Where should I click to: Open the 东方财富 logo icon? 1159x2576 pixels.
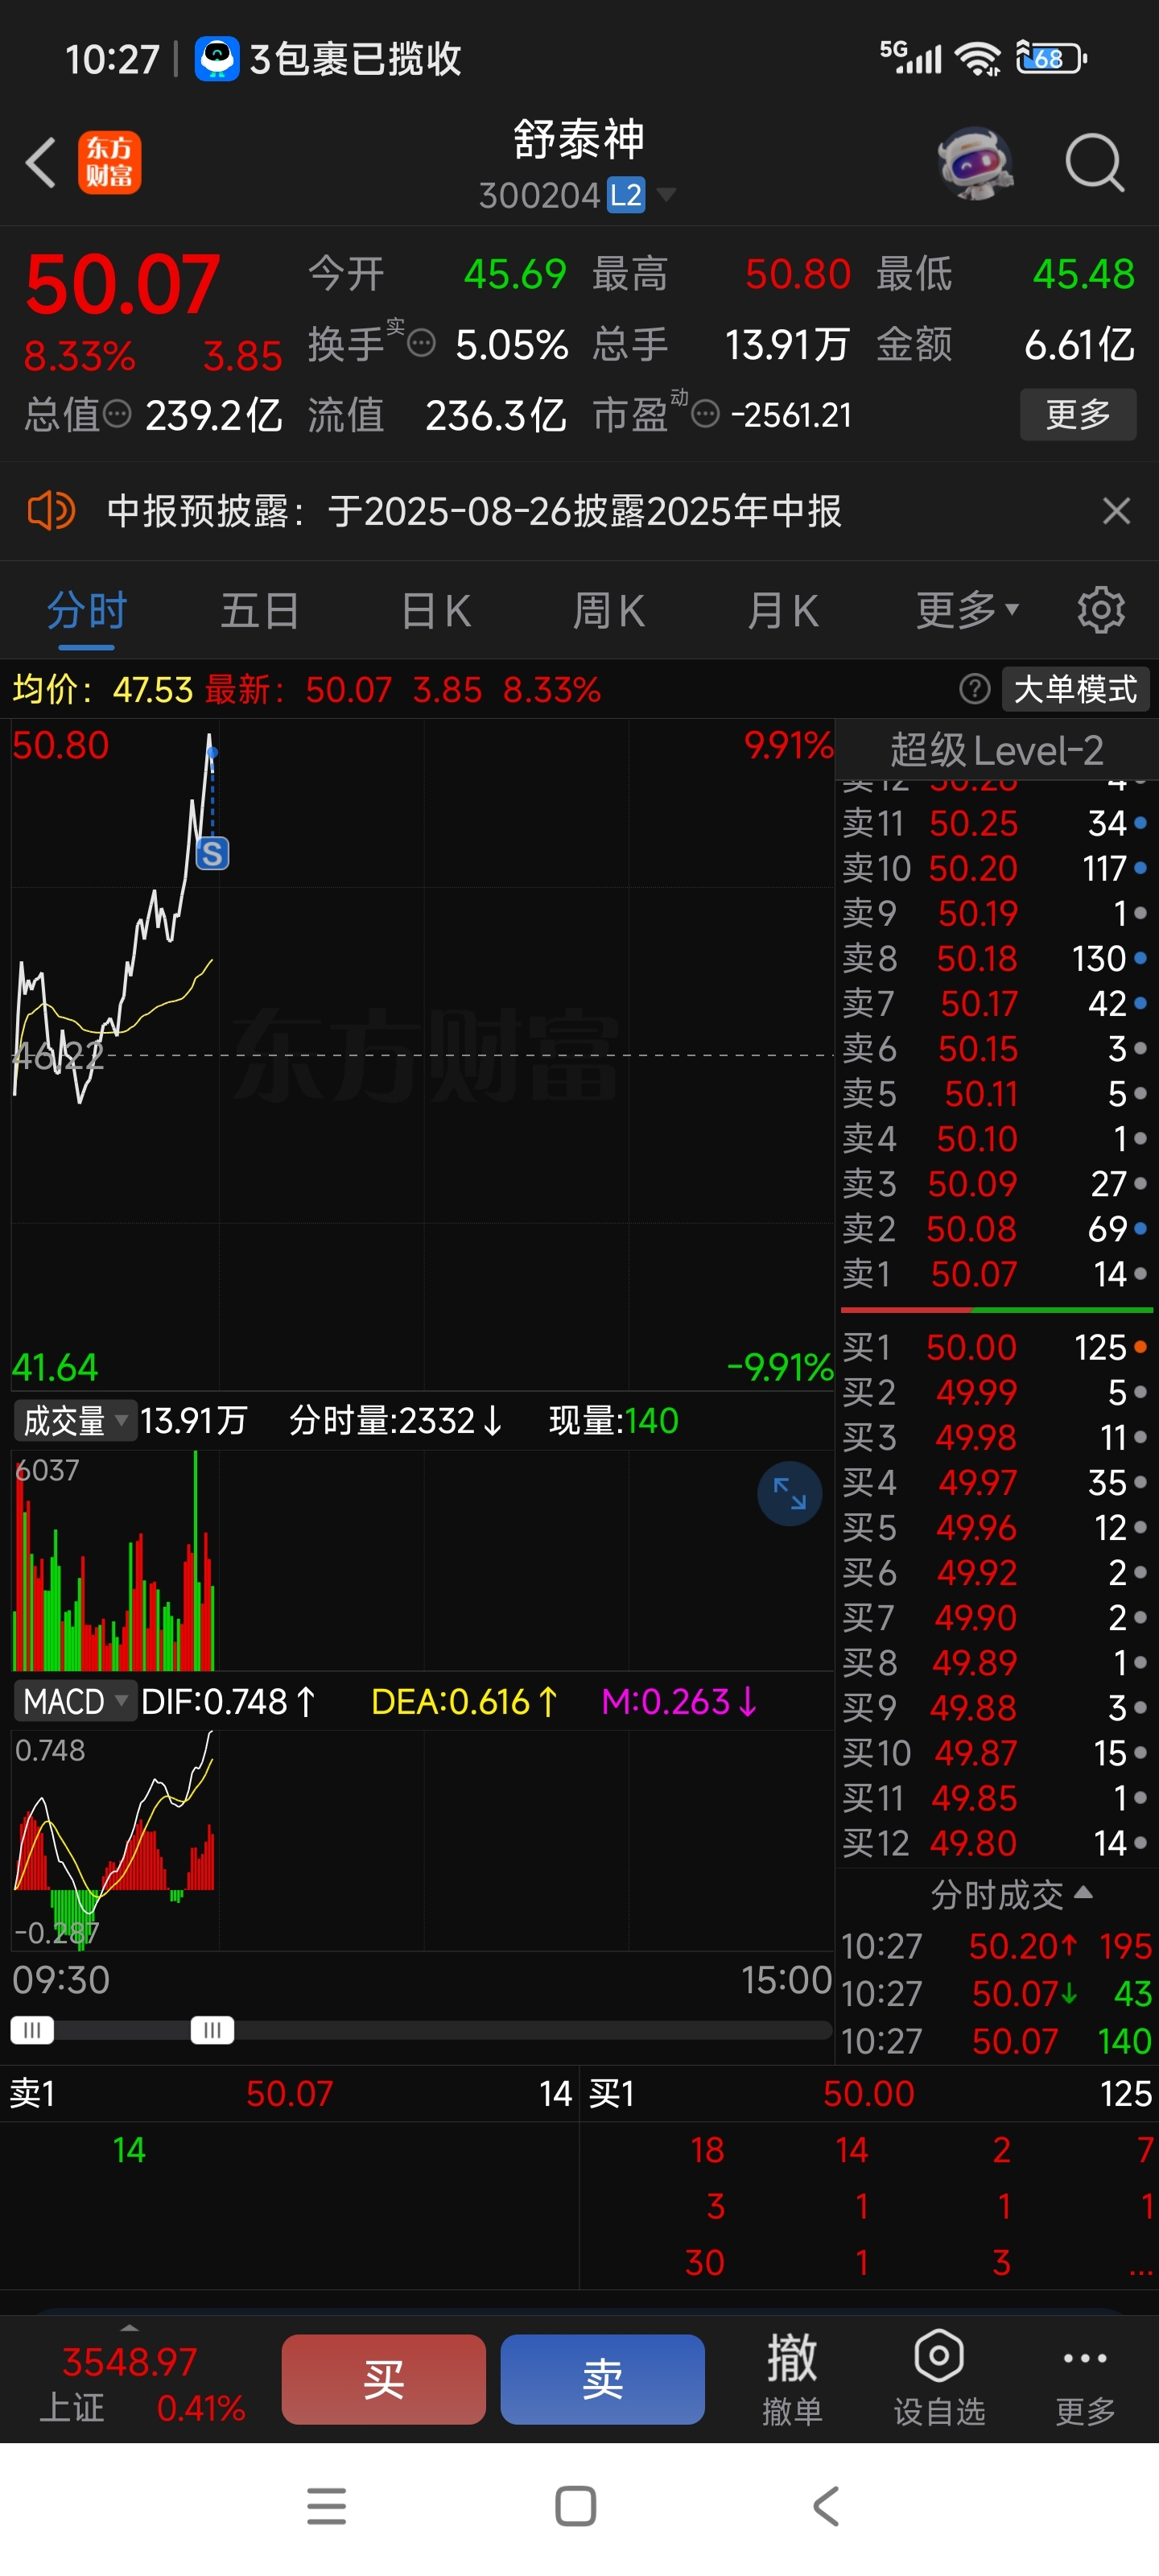tap(109, 162)
